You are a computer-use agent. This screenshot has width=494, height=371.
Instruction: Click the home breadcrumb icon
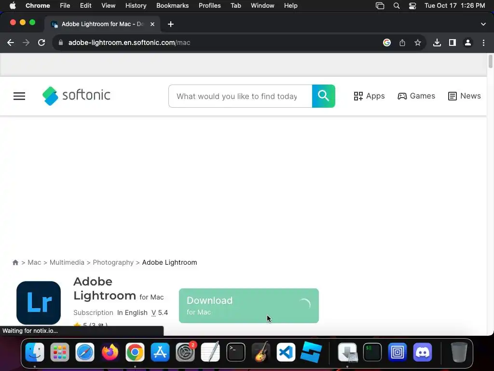pyautogui.click(x=15, y=262)
